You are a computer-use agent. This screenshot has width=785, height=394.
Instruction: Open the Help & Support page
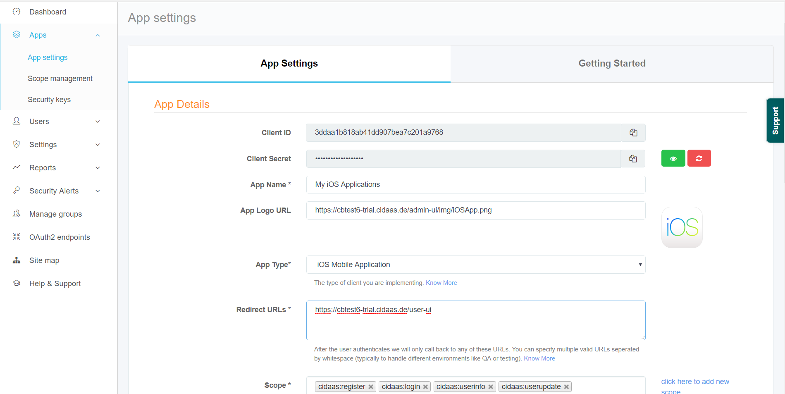(55, 284)
